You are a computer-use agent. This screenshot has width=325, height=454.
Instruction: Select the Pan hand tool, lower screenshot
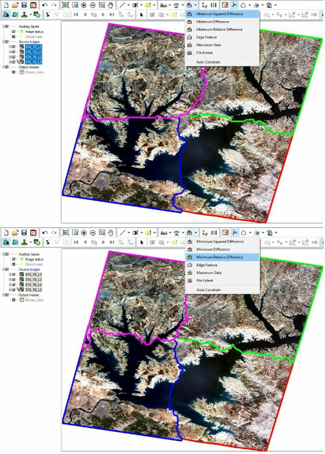[x=110, y=233]
